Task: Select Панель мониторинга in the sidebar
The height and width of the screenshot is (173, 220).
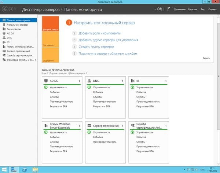Action: pyautogui.click(x=19, y=20)
